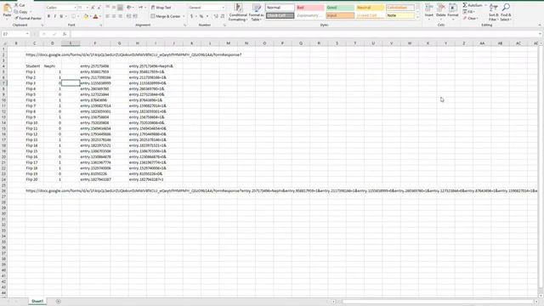Expand Merge & Center dropdown arrow
544x306 pixels.
[184, 16]
